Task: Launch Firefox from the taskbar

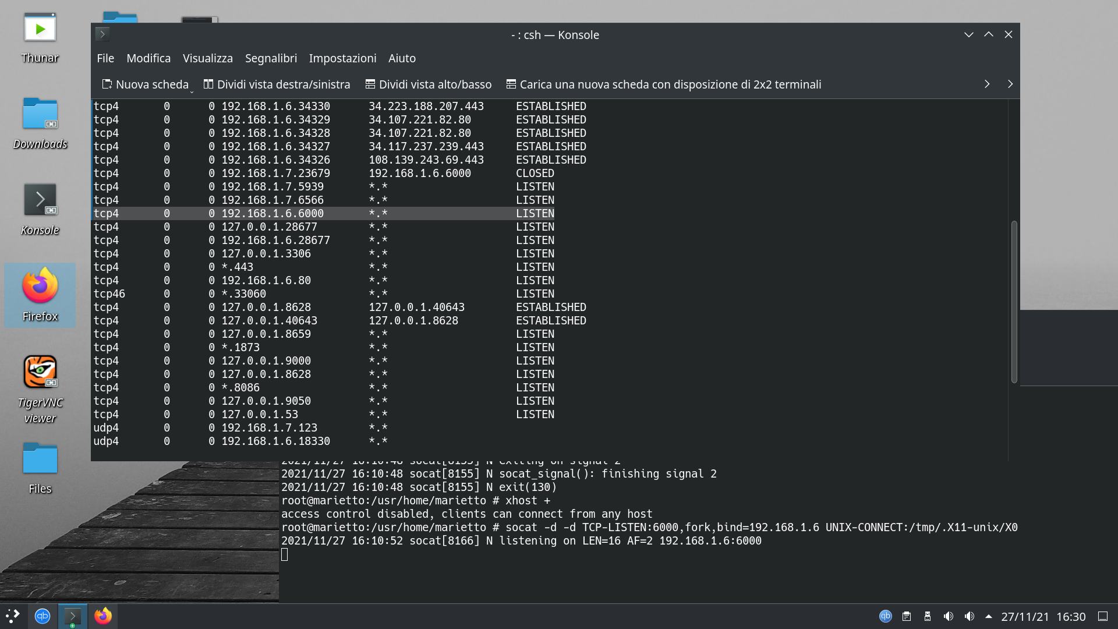Action: [x=103, y=616]
